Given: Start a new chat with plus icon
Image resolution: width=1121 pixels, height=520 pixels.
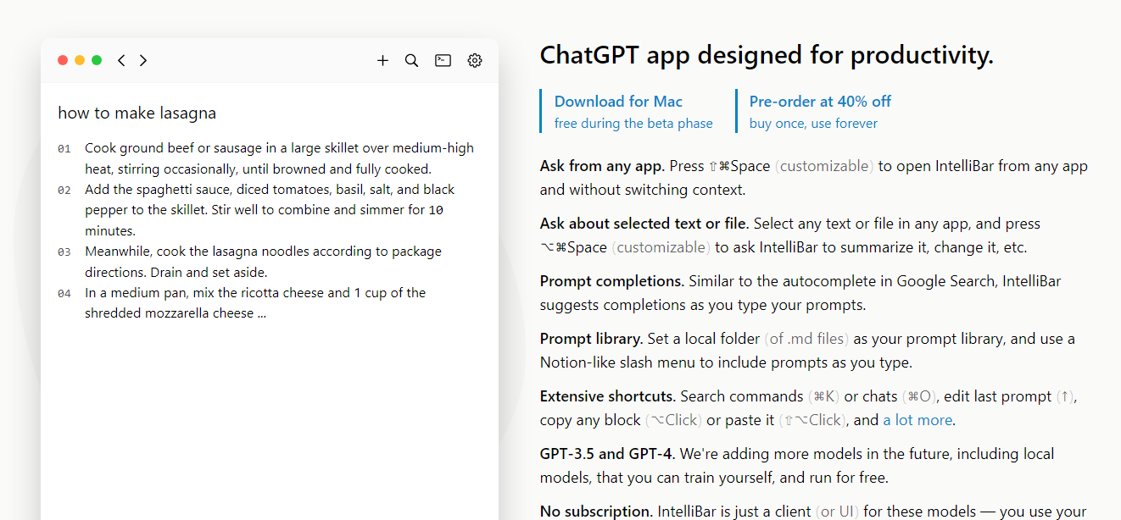Looking at the screenshot, I should [x=382, y=60].
